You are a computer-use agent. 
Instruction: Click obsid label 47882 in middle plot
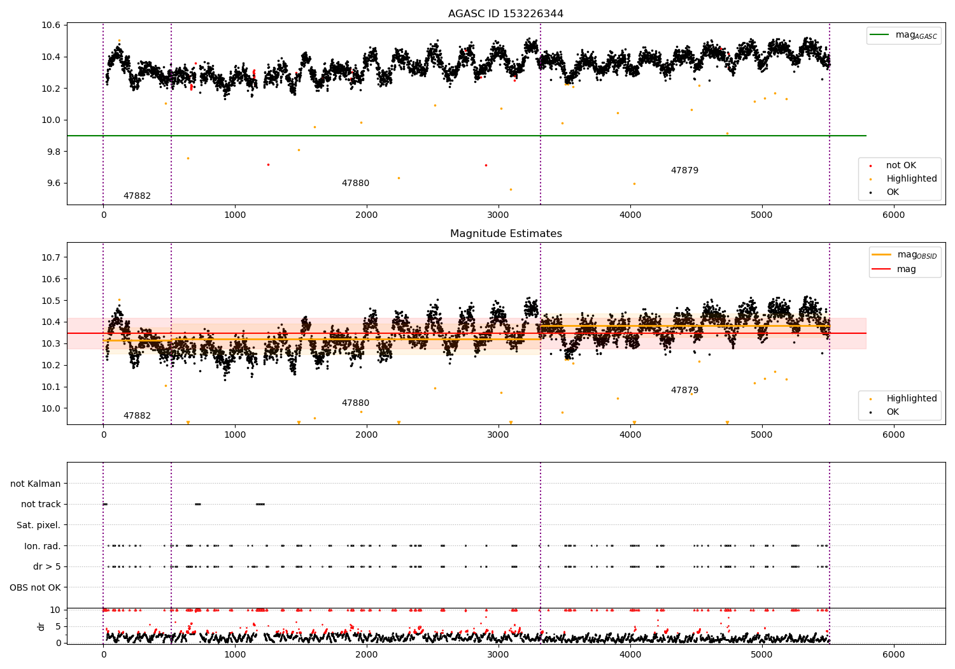coord(137,416)
